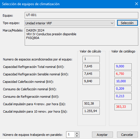Select the Unidad interior VRF combo box
140x139 pixels.
point(70,23)
